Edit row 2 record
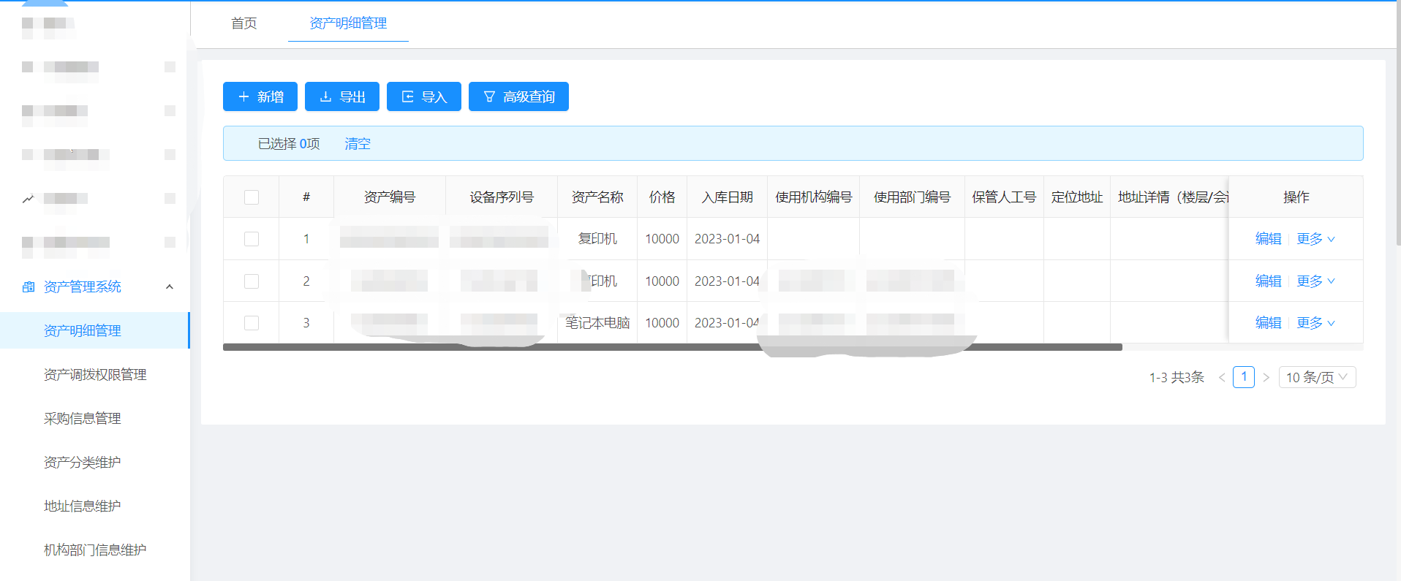This screenshot has width=1401, height=581. point(1268,281)
